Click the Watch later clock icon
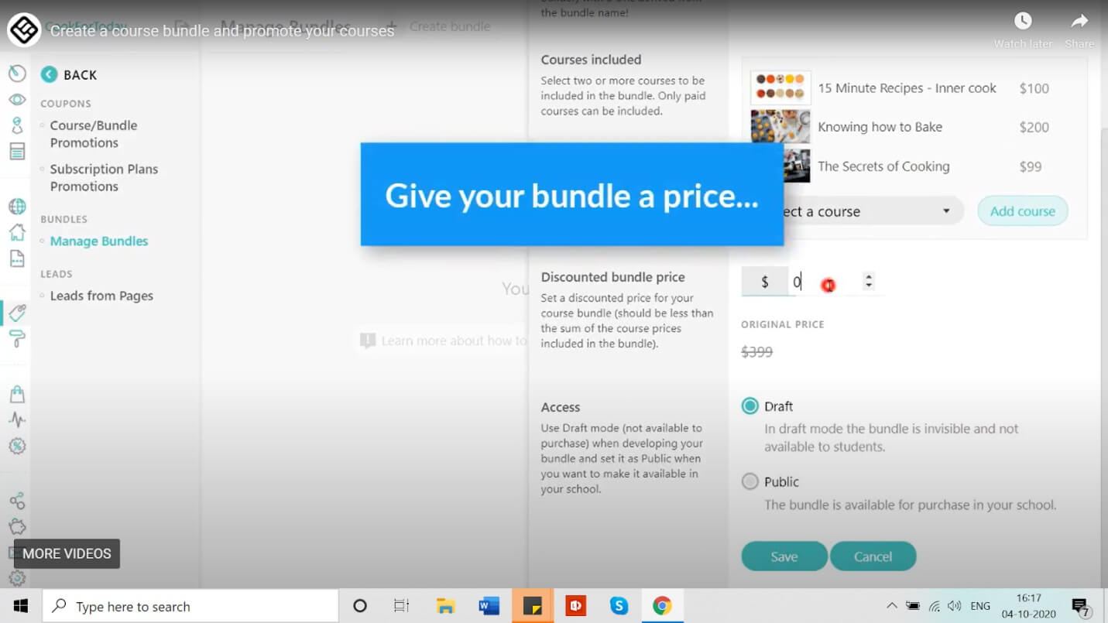Image resolution: width=1108 pixels, height=623 pixels. pos(1023,21)
